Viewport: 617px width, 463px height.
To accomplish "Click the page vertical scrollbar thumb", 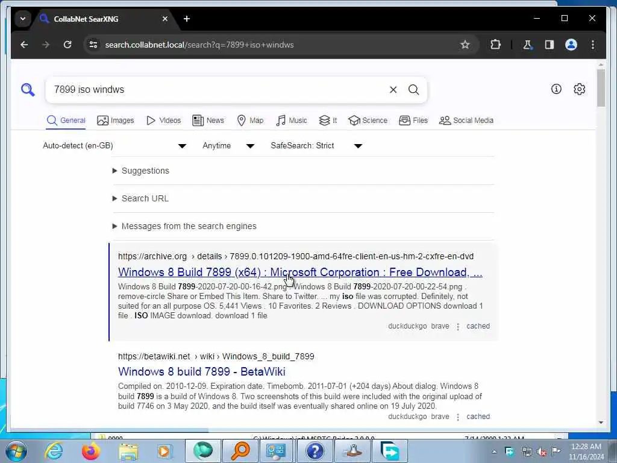I will pyautogui.click(x=601, y=88).
